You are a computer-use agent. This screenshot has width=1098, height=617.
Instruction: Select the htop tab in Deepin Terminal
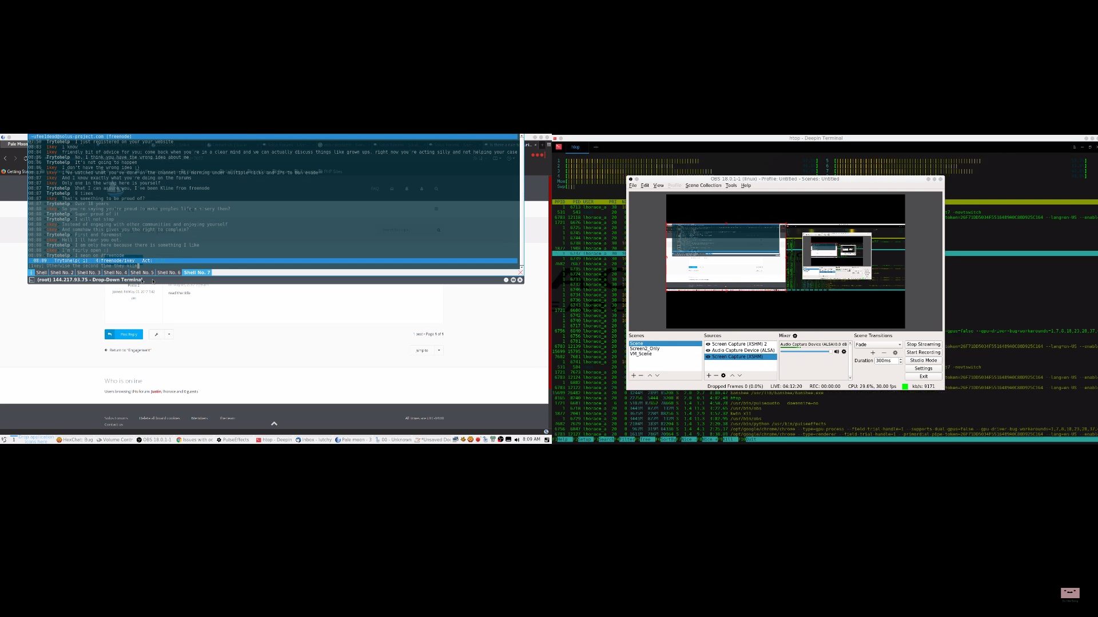click(x=575, y=147)
